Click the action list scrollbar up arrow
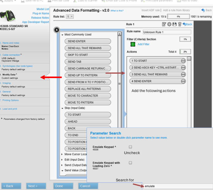Viewport: 213px width, 190px height. point(119,34)
